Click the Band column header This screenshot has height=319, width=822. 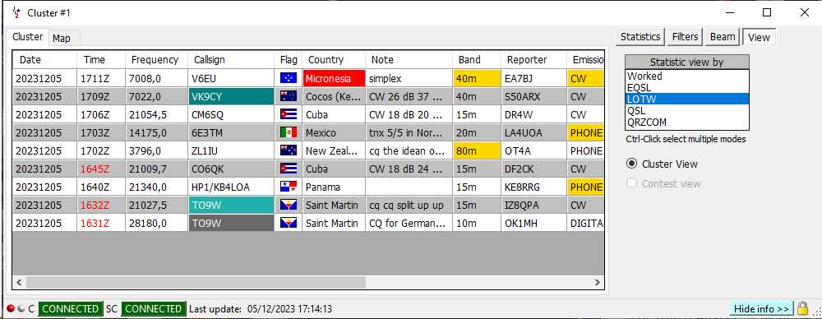(477, 60)
